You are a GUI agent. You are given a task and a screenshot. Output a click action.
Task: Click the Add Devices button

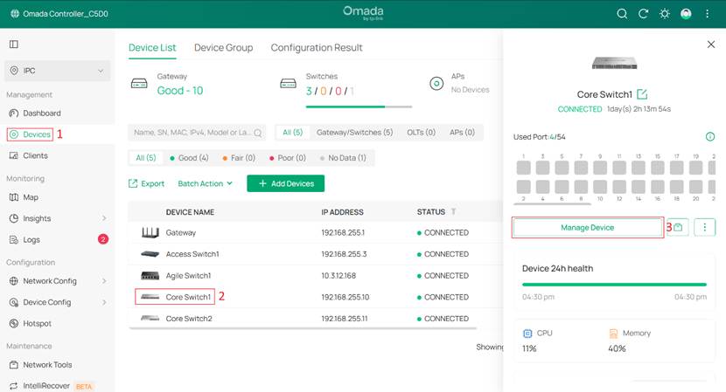(x=286, y=183)
